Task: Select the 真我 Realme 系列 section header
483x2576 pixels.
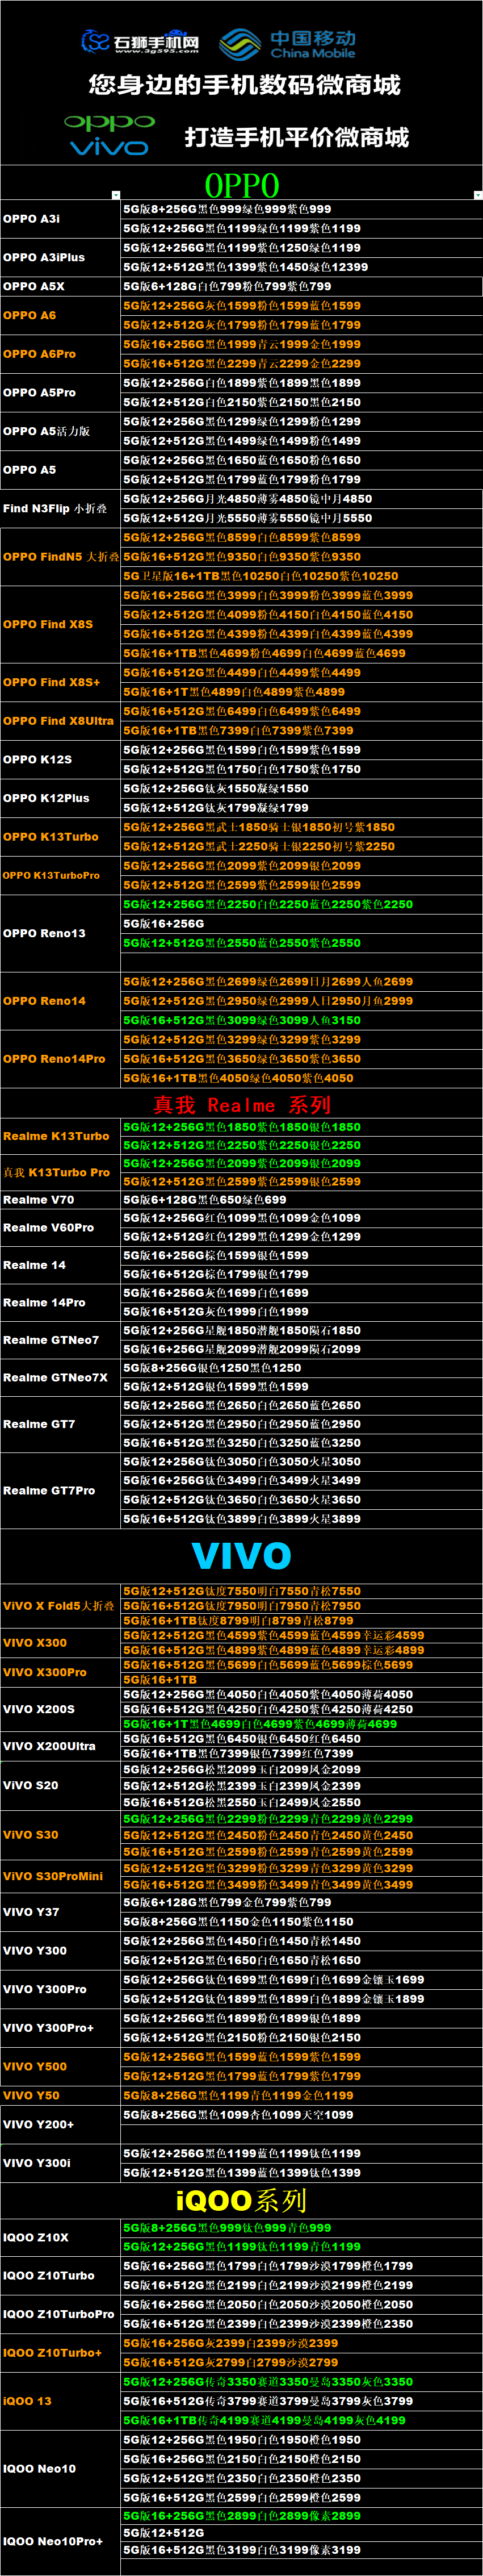Action: click(x=241, y=1104)
